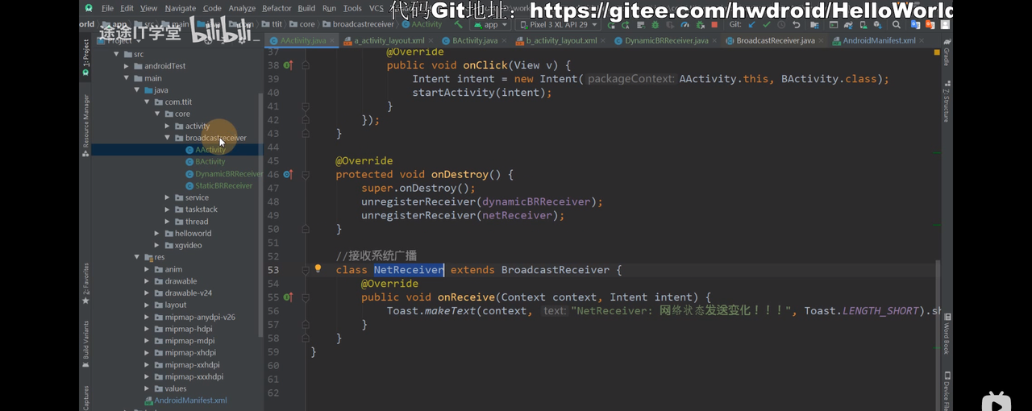Click the Search Everywhere magnifier icon

pyautogui.click(x=897, y=25)
